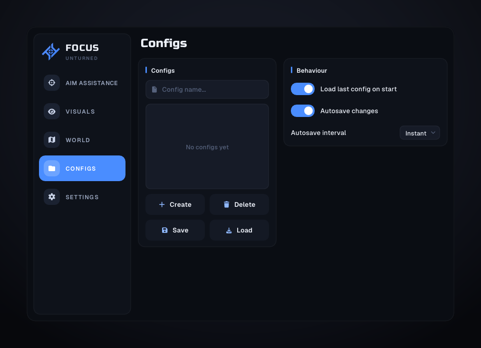The height and width of the screenshot is (348, 481).
Task: Open the Visuals eye icon
Action: click(x=52, y=111)
